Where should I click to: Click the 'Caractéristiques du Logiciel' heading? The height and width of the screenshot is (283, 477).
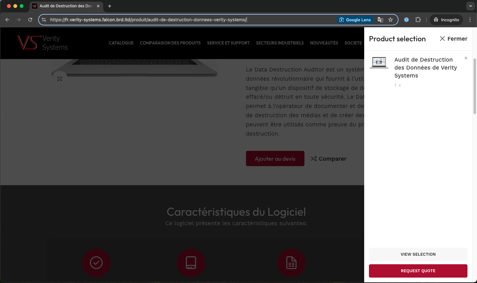(236, 212)
